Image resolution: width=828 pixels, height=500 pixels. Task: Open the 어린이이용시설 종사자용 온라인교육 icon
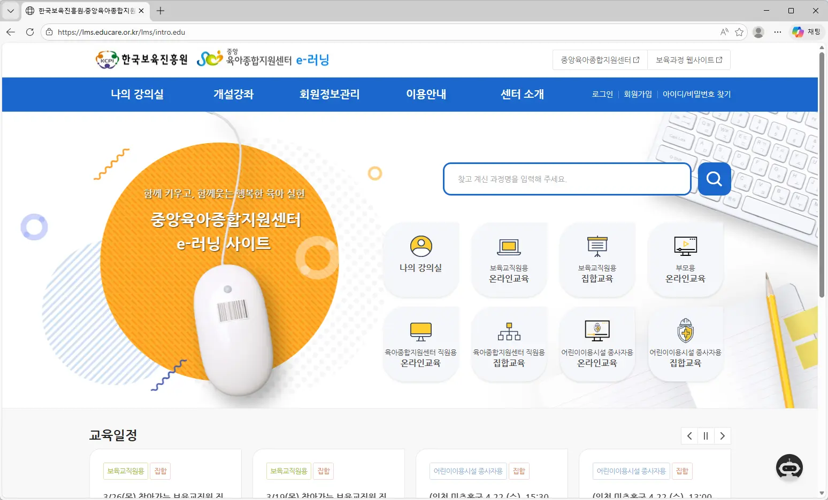click(597, 343)
